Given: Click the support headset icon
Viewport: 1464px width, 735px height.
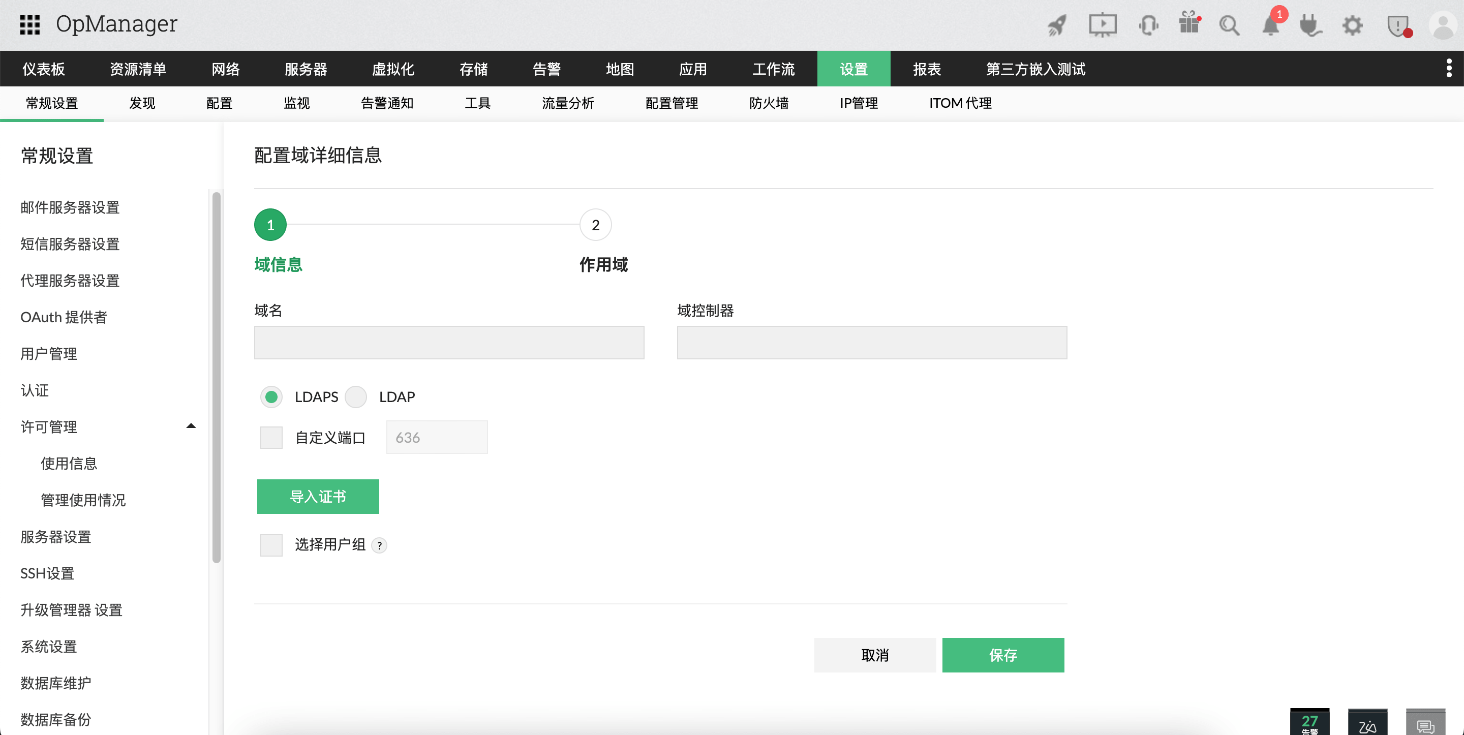Looking at the screenshot, I should 1149,25.
